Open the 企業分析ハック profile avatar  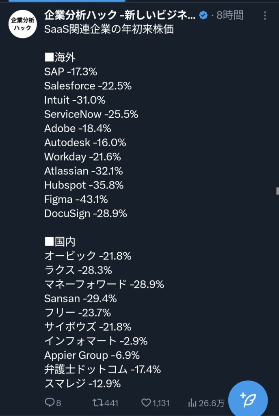coord(23,24)
